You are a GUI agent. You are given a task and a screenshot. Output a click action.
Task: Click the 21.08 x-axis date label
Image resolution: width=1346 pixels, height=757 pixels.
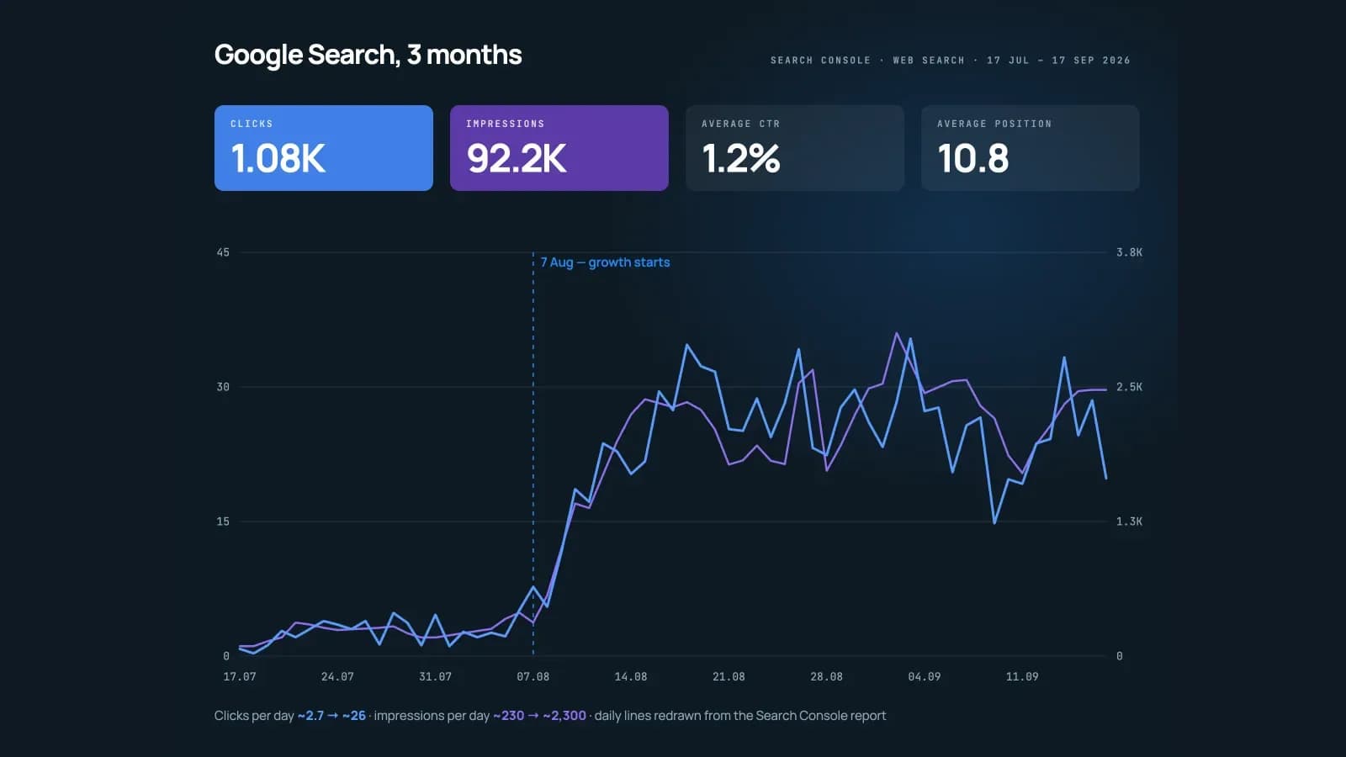click(x=729, y=677)
